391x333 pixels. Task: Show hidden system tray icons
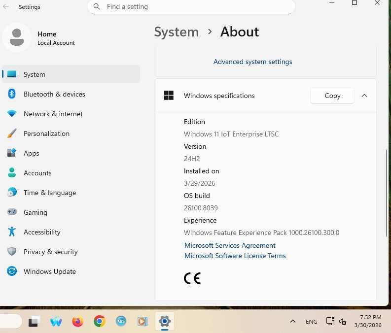293,321
